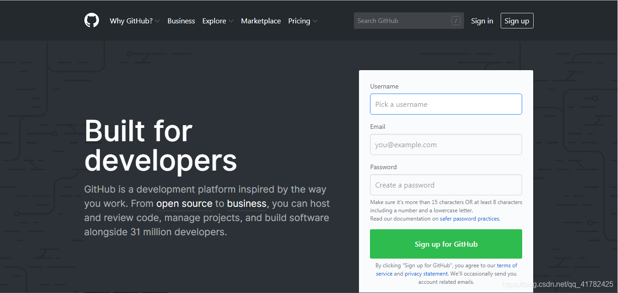This screenshot has width=618, height=293.
Task: Click the Email label above the field
Action: (378, 127)
